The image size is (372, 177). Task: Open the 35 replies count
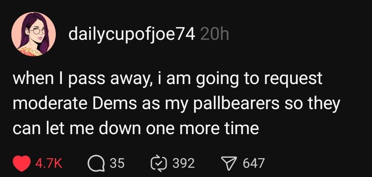117,163
